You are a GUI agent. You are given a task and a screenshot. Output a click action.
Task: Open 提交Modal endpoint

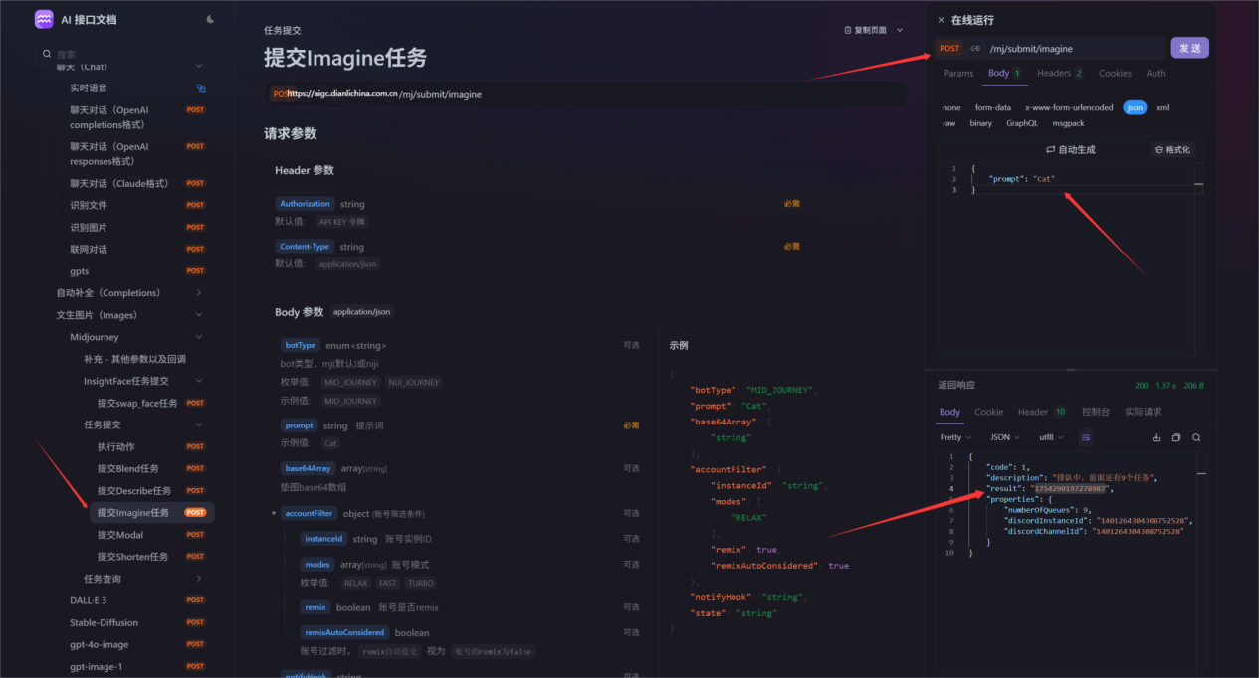(120, 535)
